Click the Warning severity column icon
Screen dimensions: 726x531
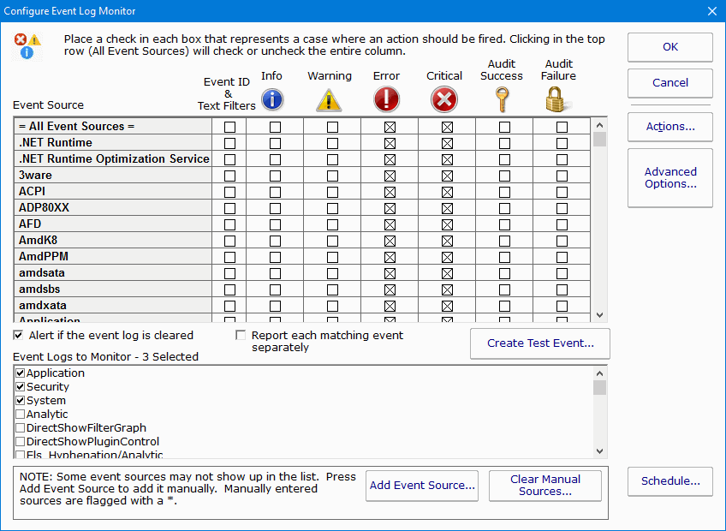[x=329, y=99]
